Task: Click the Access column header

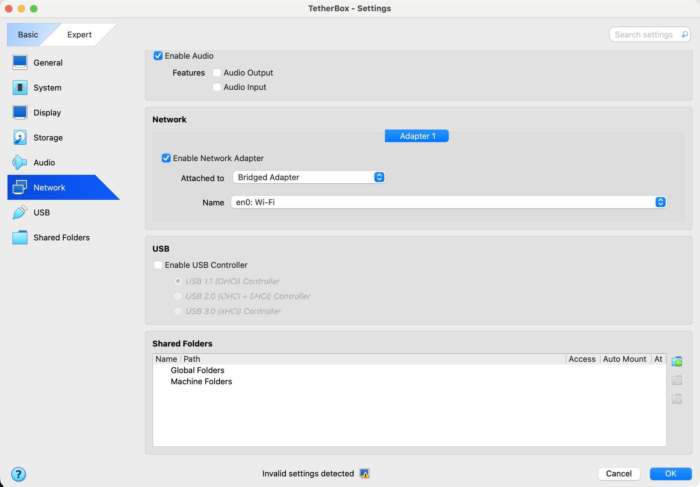Action: [582, 359]
